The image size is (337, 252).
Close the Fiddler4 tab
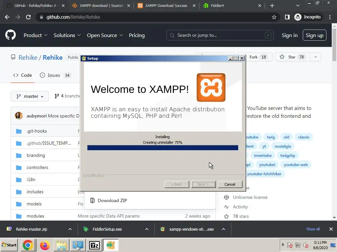260,6
